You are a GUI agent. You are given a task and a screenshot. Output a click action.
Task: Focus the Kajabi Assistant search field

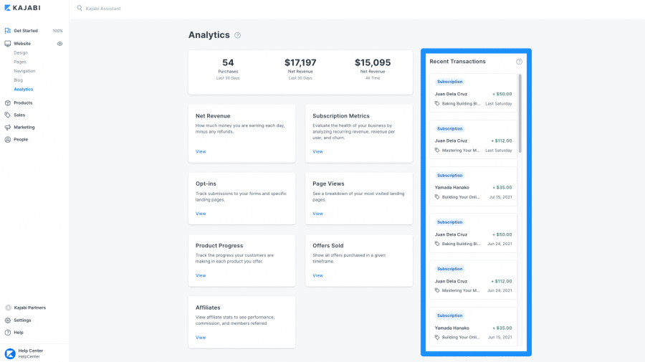[103, 8]
